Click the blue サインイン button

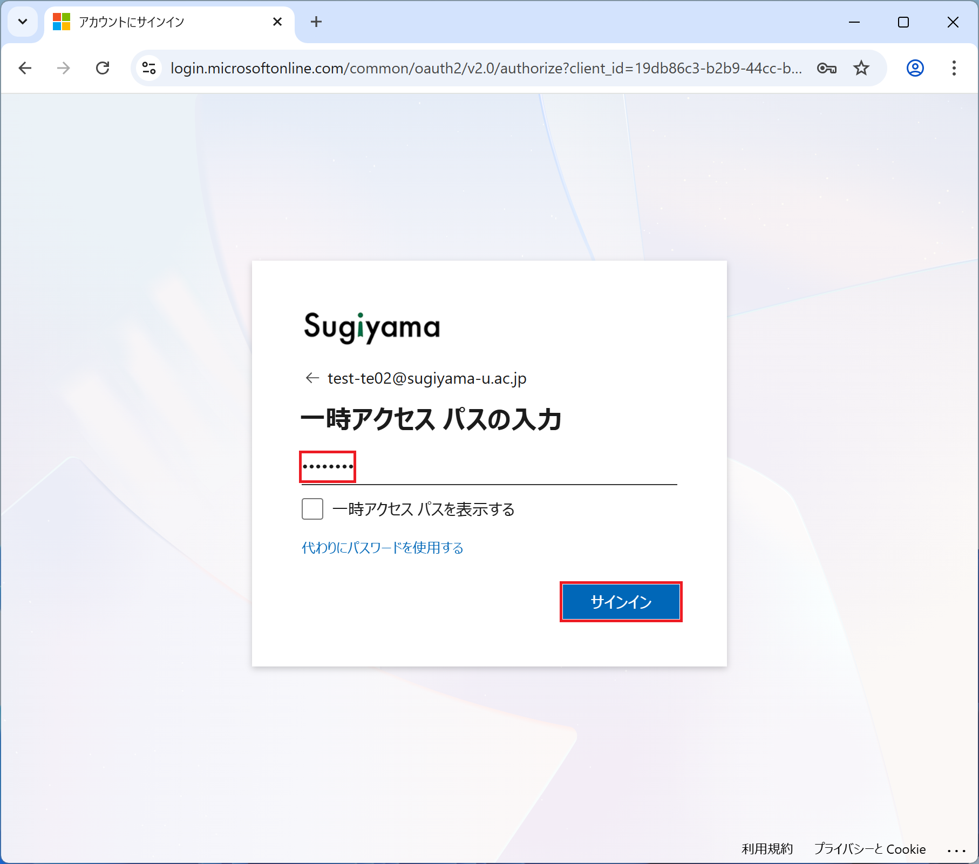(x=621, y=602)
